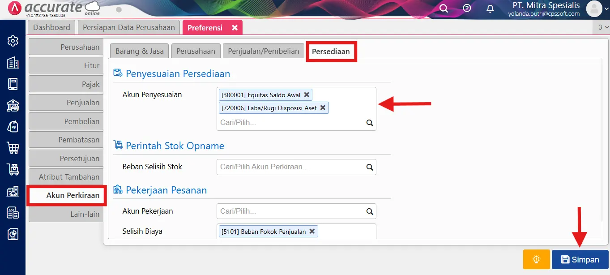
Task: Remove Beban Pokok Penjualan account tag
Action: tap(312, 232)
